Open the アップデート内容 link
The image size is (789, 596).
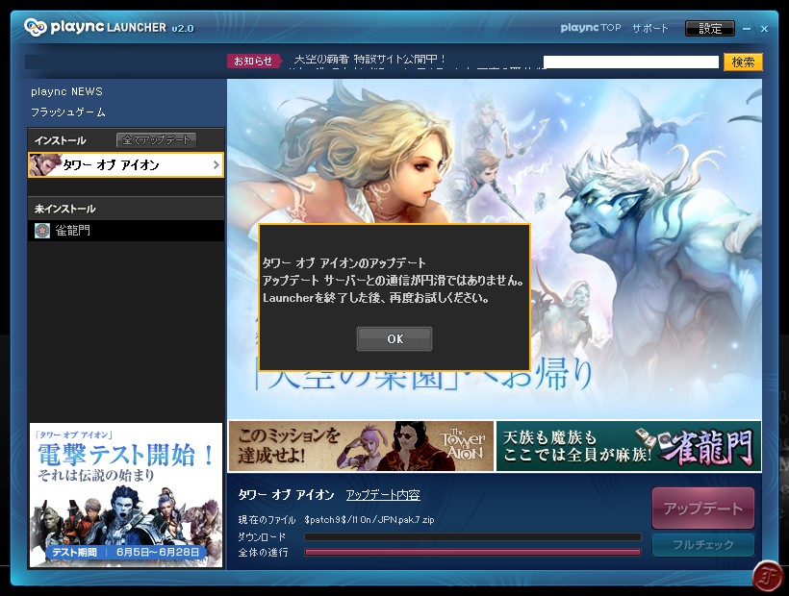(383, 495)
